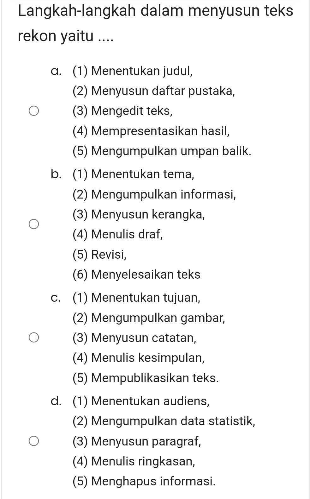Viewport: 310px width, 499px height.
Task: Select radio button for option a
Action: (x=34, y=111)
